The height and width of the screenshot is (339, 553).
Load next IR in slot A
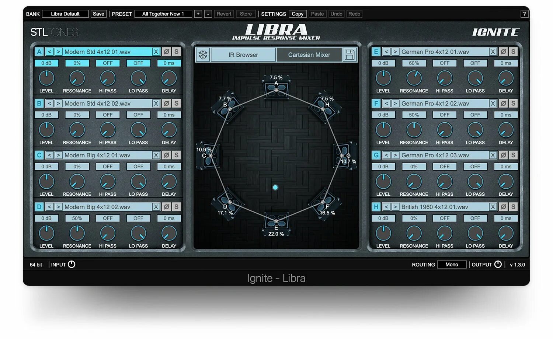tap(58, 52)
